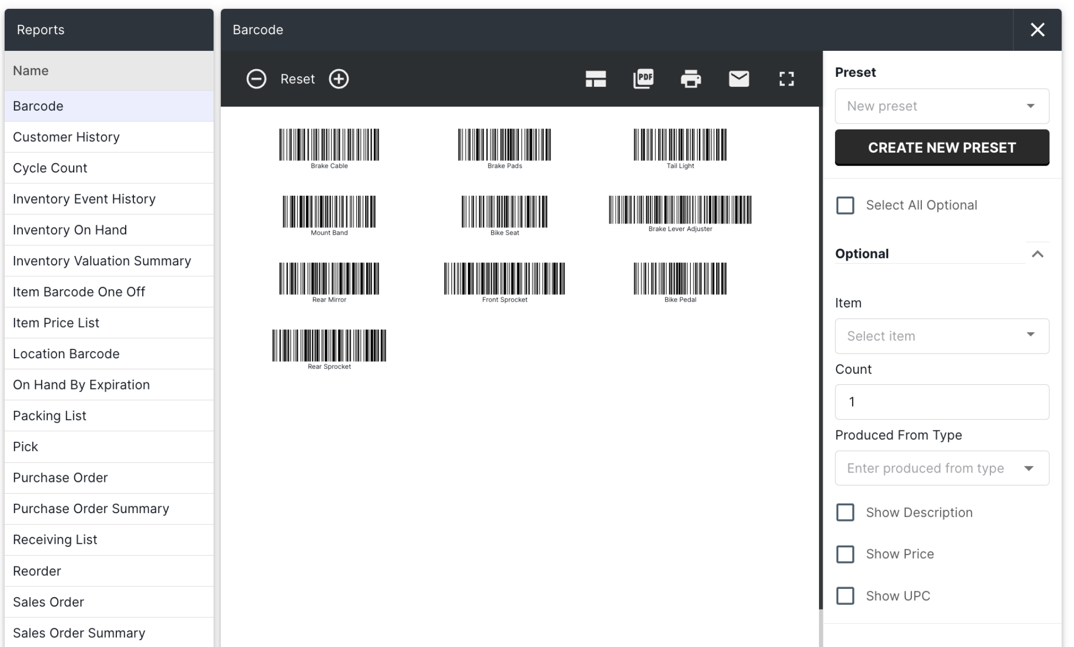Click the Count input field
The width and height of the screenshot is (1074, 647).
942,402
